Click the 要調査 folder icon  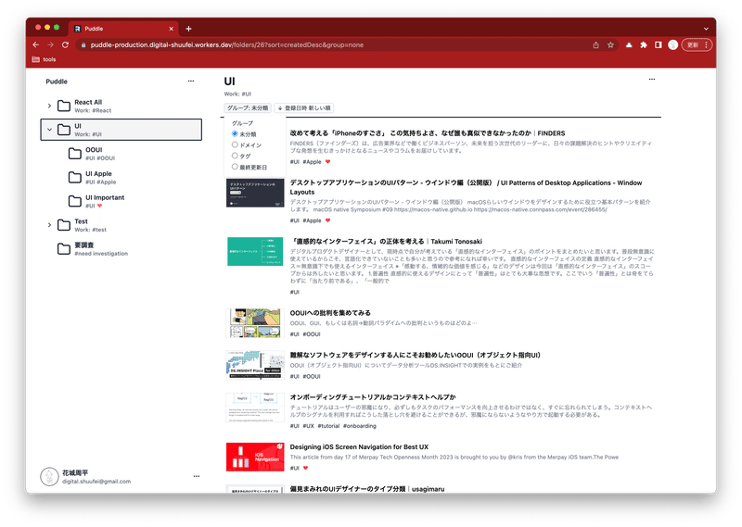point(64,248)
